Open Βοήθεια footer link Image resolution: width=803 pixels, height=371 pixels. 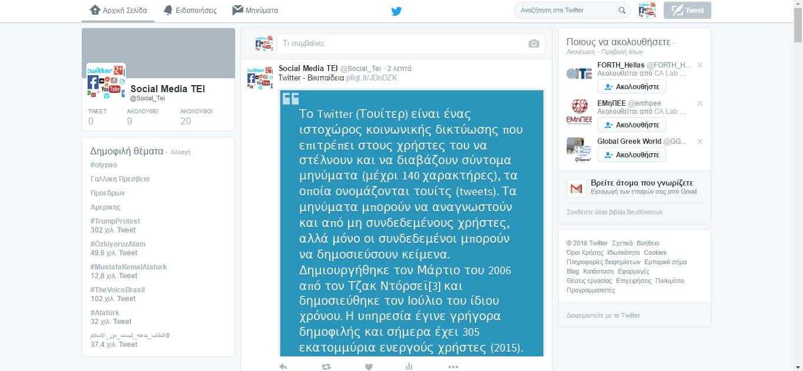coord(648,243)
